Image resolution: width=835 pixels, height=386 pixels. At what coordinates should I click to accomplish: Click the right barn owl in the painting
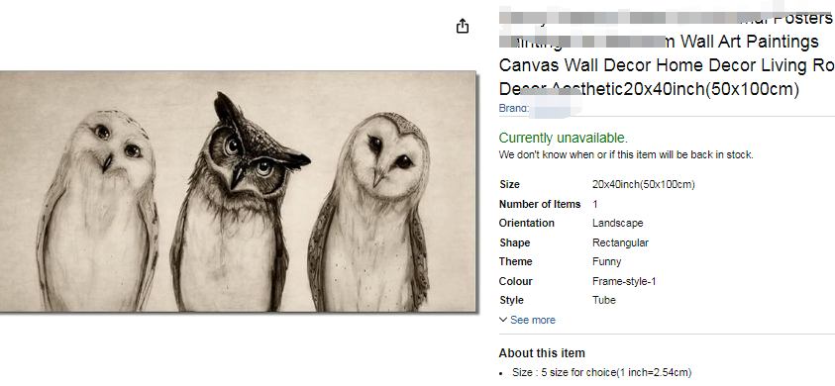tap(369, 212)
